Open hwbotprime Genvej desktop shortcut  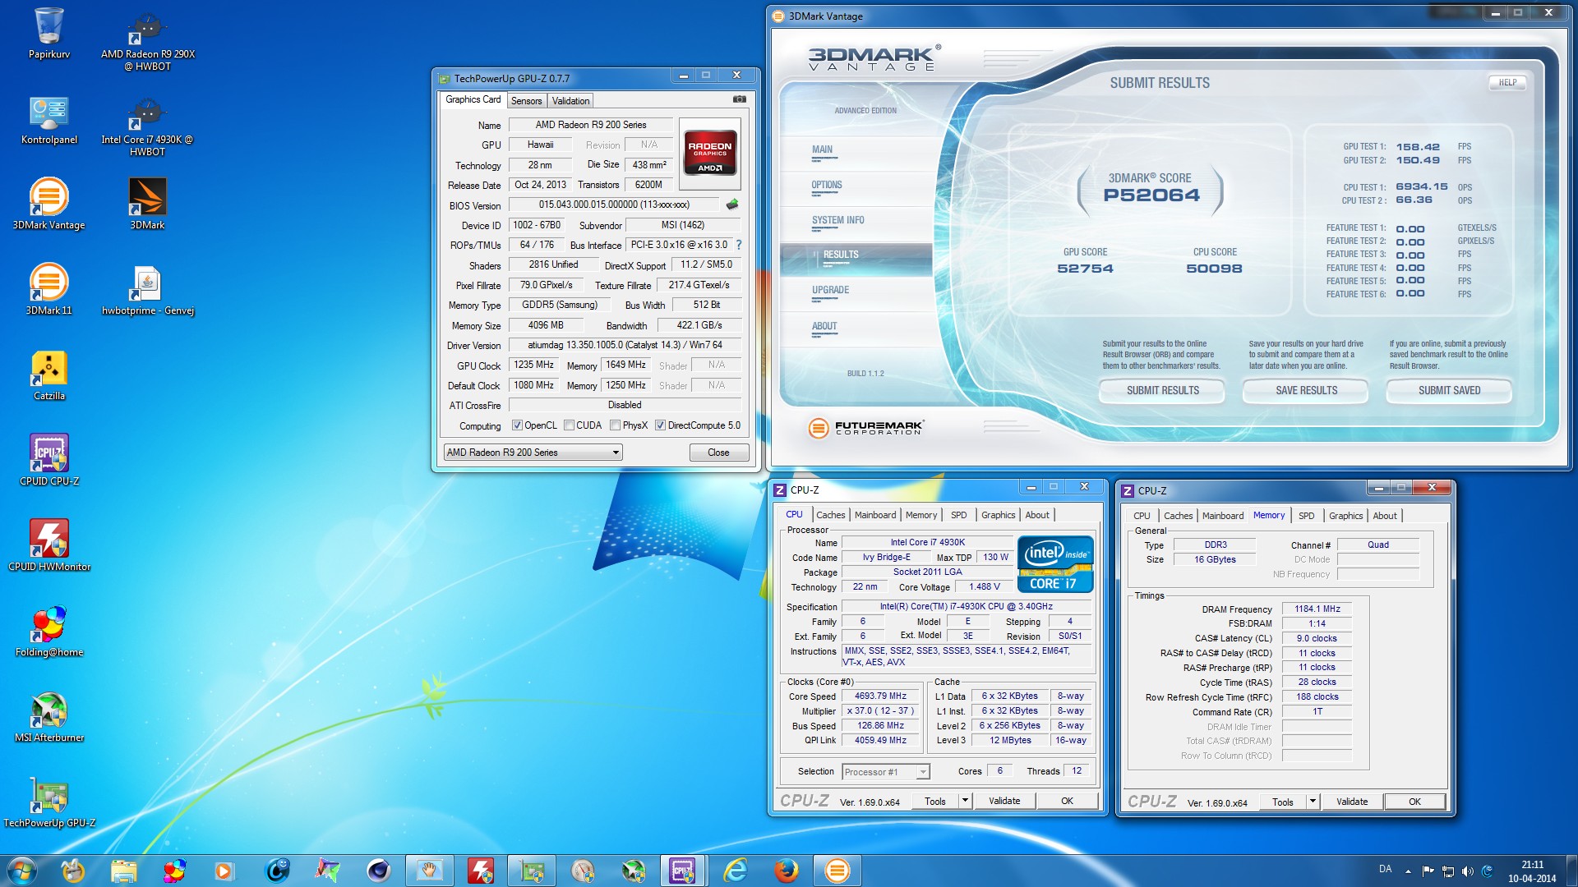tap(148, 290)
